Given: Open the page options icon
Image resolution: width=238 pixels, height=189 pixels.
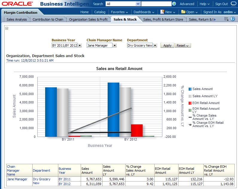Looking at the screenshot, I should (226, 19).
